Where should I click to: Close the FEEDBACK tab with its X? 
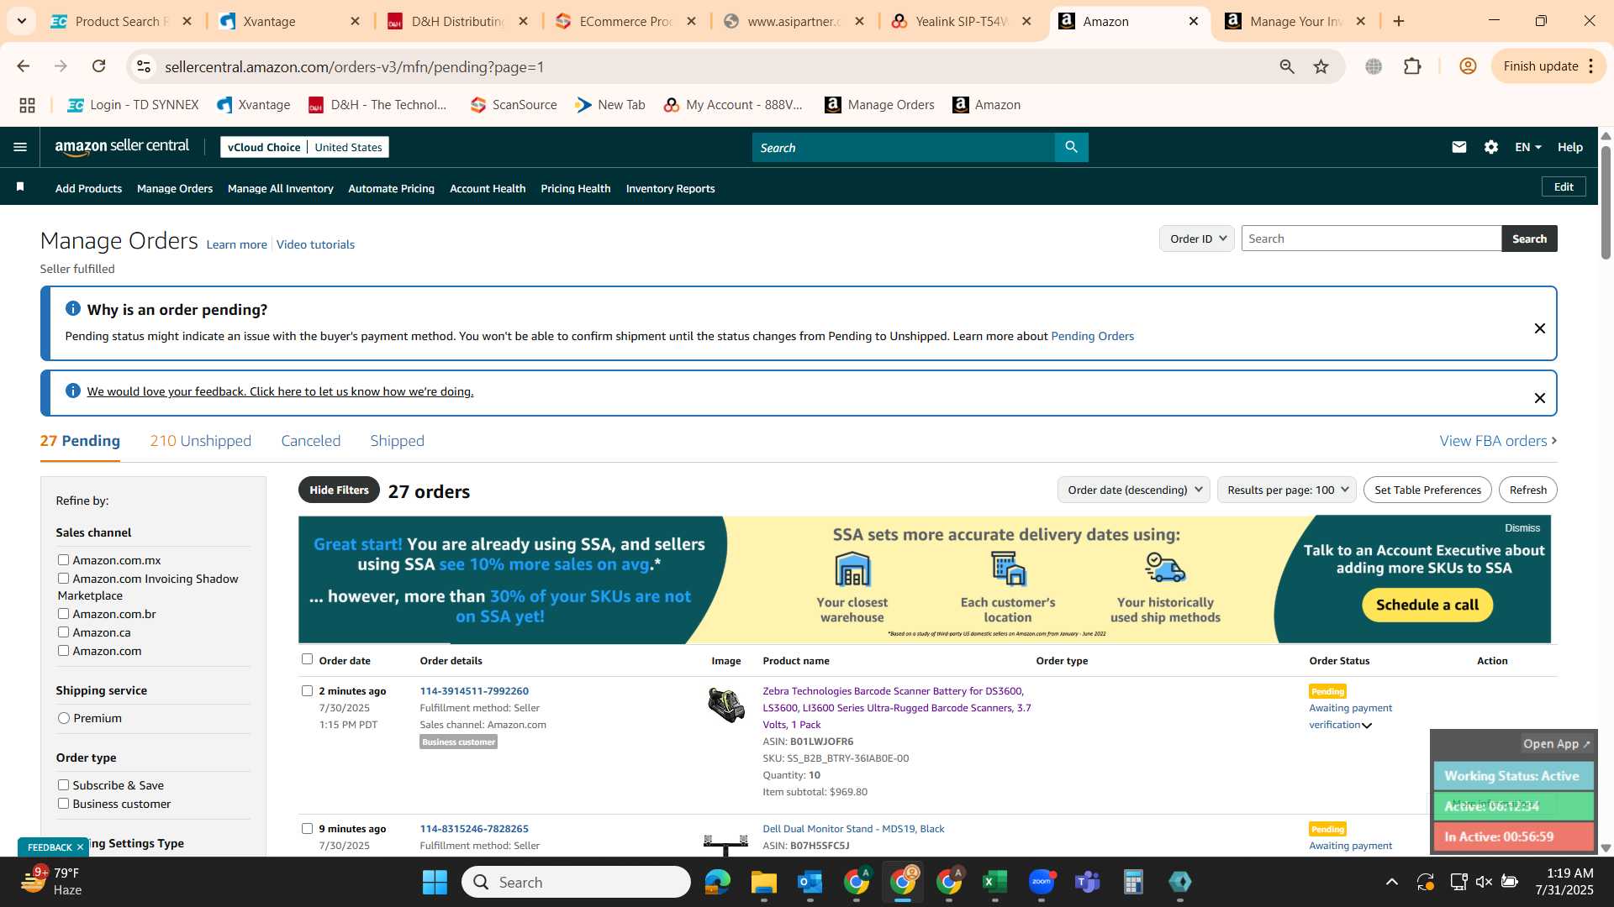point(80,847)
